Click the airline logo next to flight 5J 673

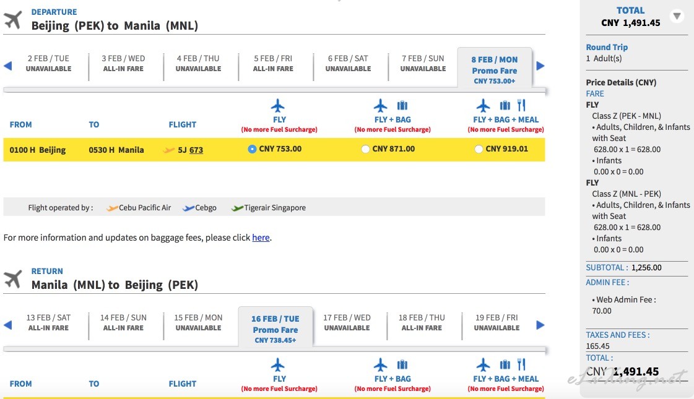(169, 150)
